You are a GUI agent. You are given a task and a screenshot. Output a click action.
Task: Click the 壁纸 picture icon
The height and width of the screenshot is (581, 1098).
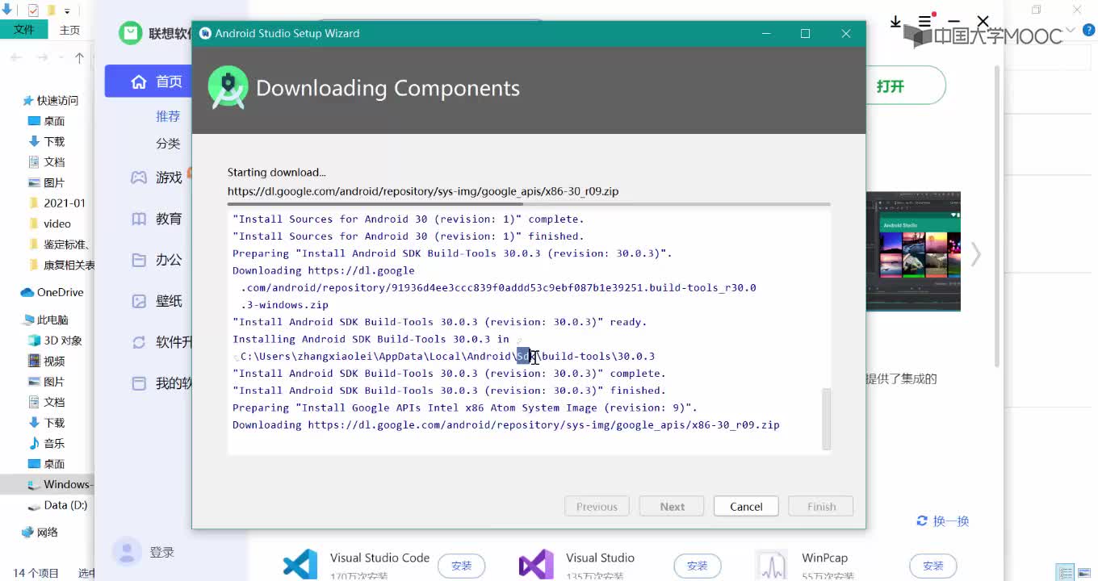point(139,301)
